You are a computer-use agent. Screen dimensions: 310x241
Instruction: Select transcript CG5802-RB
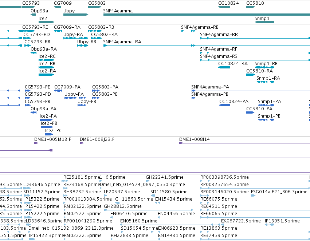click(101, 27)
